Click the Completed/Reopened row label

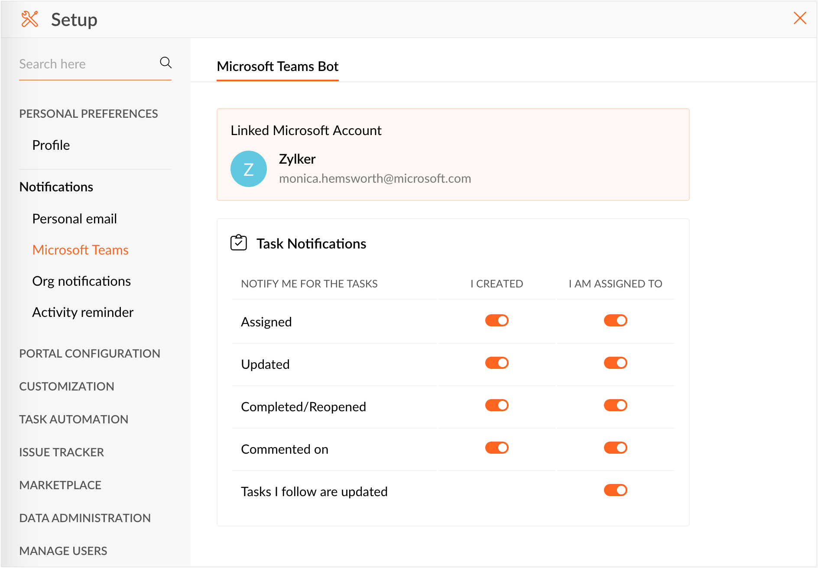pos(303,407)
